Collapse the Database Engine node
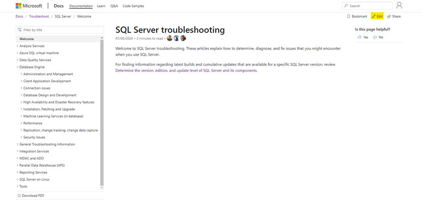The height and width of the screenshot is (201, 422). [17, 67]
